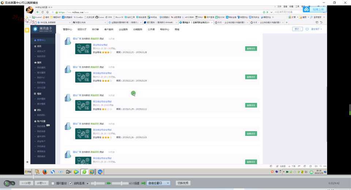Seek on the video progress bar
351x190 pixels.
click(175, 177)
